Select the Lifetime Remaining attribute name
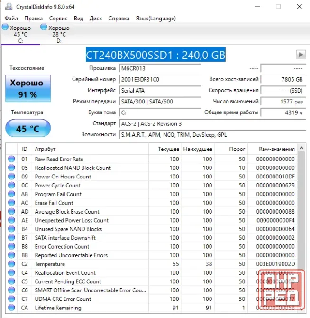 point(58,308)
